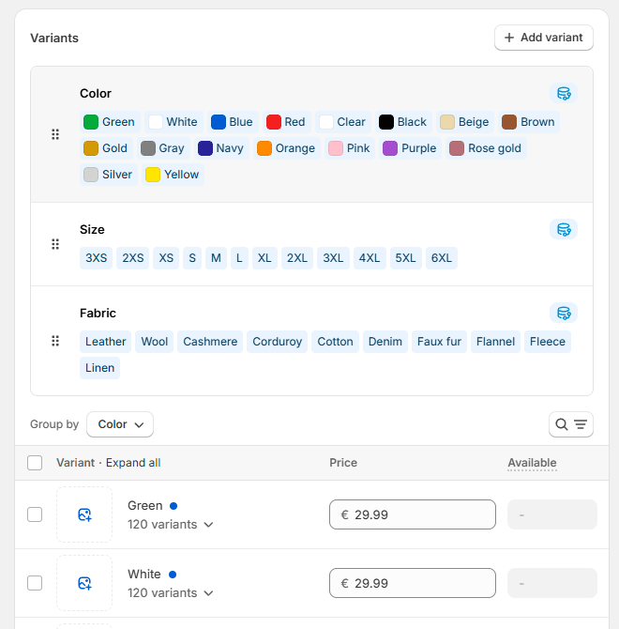
Task: Open the search and filter variants button
Action: [x=570, y=424]
